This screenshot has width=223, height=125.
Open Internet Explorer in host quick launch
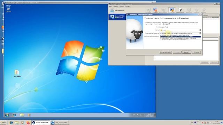click(x=11, y=123)
